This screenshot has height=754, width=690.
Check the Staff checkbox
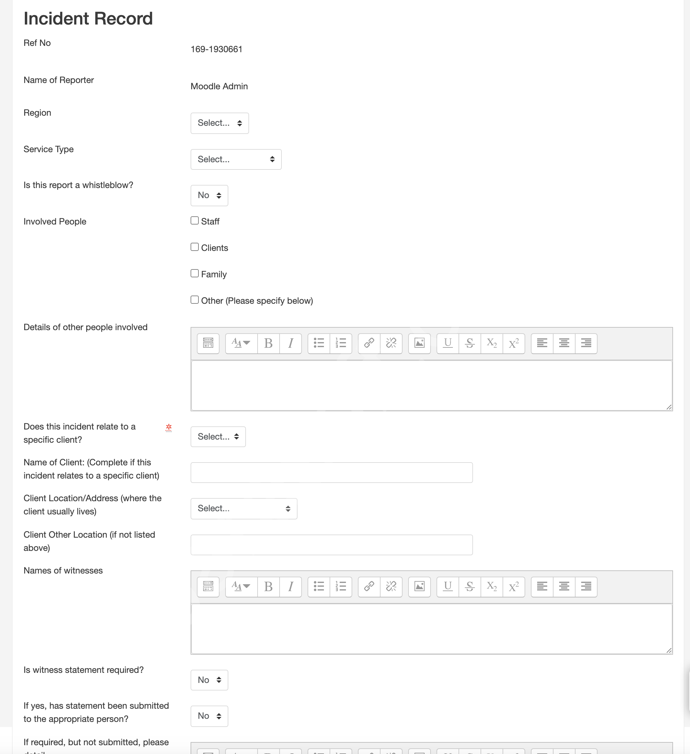click(195, 221)
